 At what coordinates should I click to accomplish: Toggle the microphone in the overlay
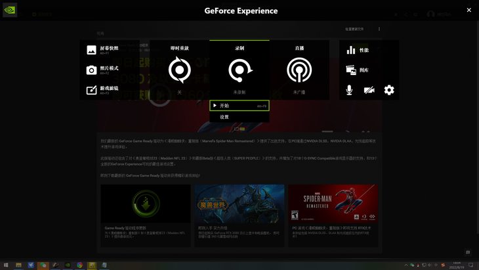click(x=349, y=90)
